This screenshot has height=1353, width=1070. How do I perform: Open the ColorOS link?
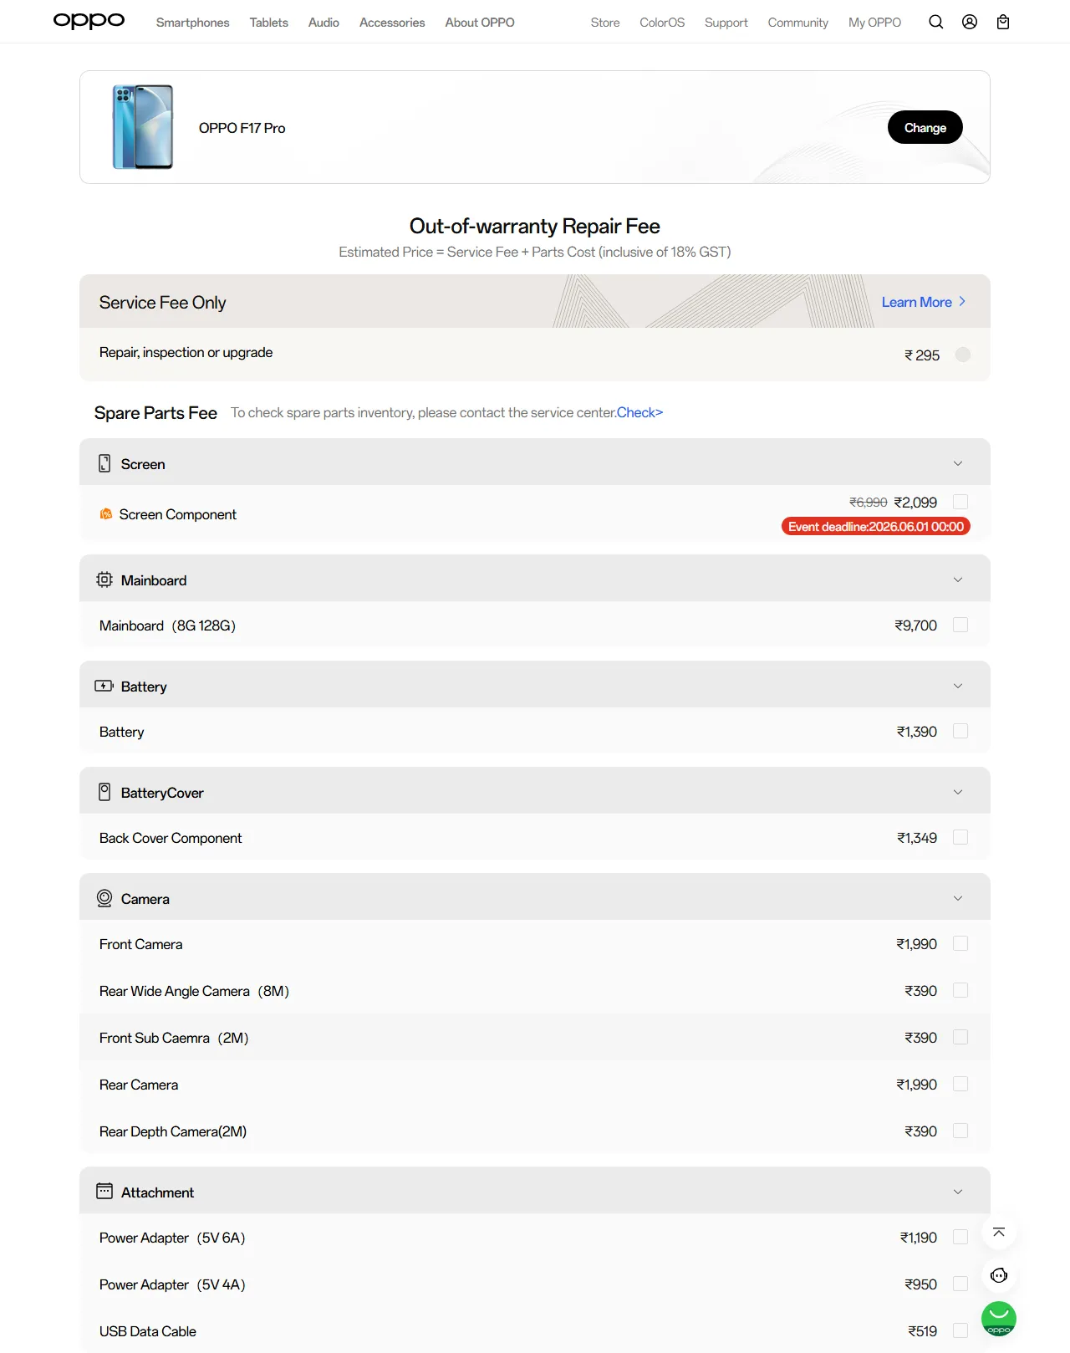click(x=662, y=23)
